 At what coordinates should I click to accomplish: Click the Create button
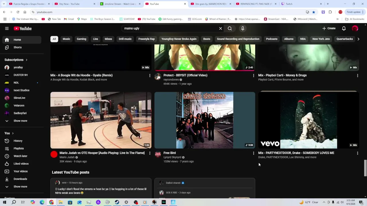329,28
